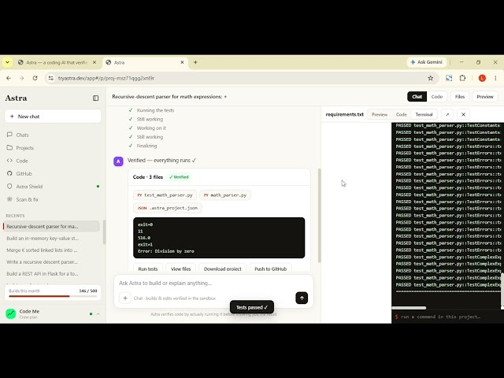Go back in browser
Viewport: 504px width, 378px height.
click(9, 78)
